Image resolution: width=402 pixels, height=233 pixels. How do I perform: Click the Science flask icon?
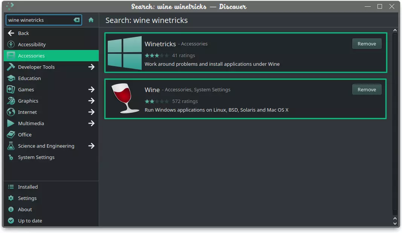(11, 145)
